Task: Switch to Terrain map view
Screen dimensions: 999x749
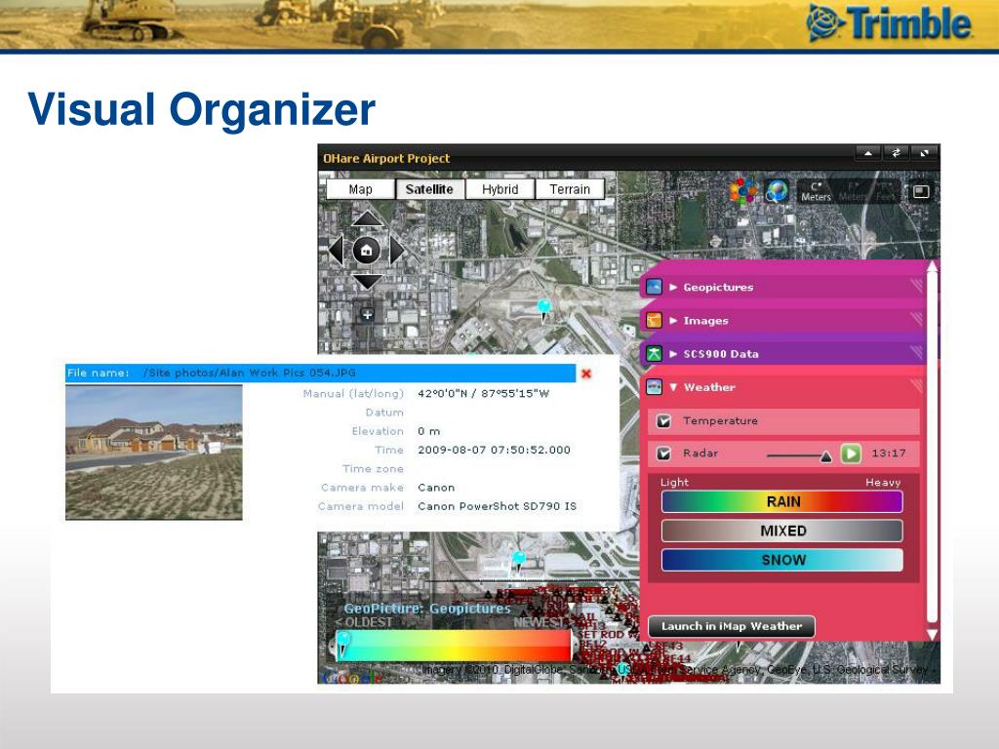Action: [x=569, y=189]
